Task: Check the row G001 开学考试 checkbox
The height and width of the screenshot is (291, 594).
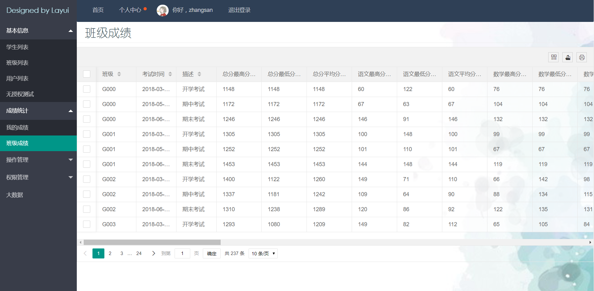Action: (87, 134)
